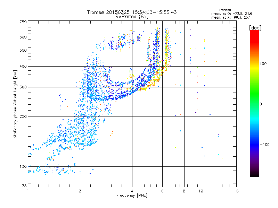
Task: Click the '[deg]' colorbar unit label
Action: click(x=255, y=28)
